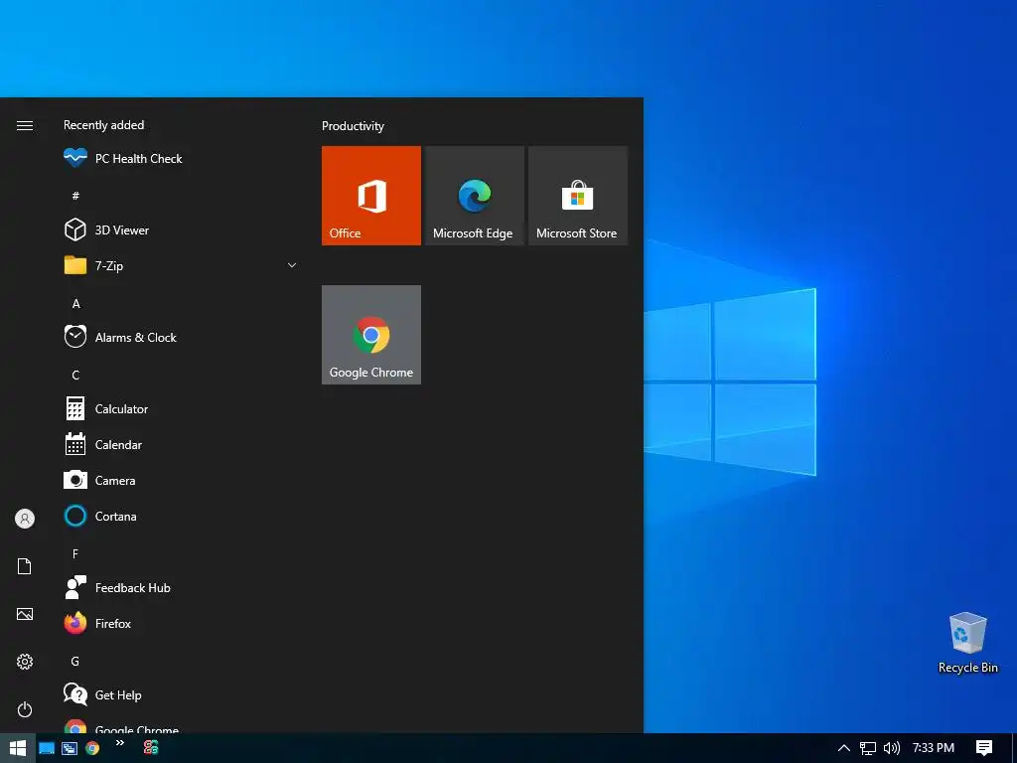Click the Office tile
1017x763 pixels.
click(x=371, y=196)
